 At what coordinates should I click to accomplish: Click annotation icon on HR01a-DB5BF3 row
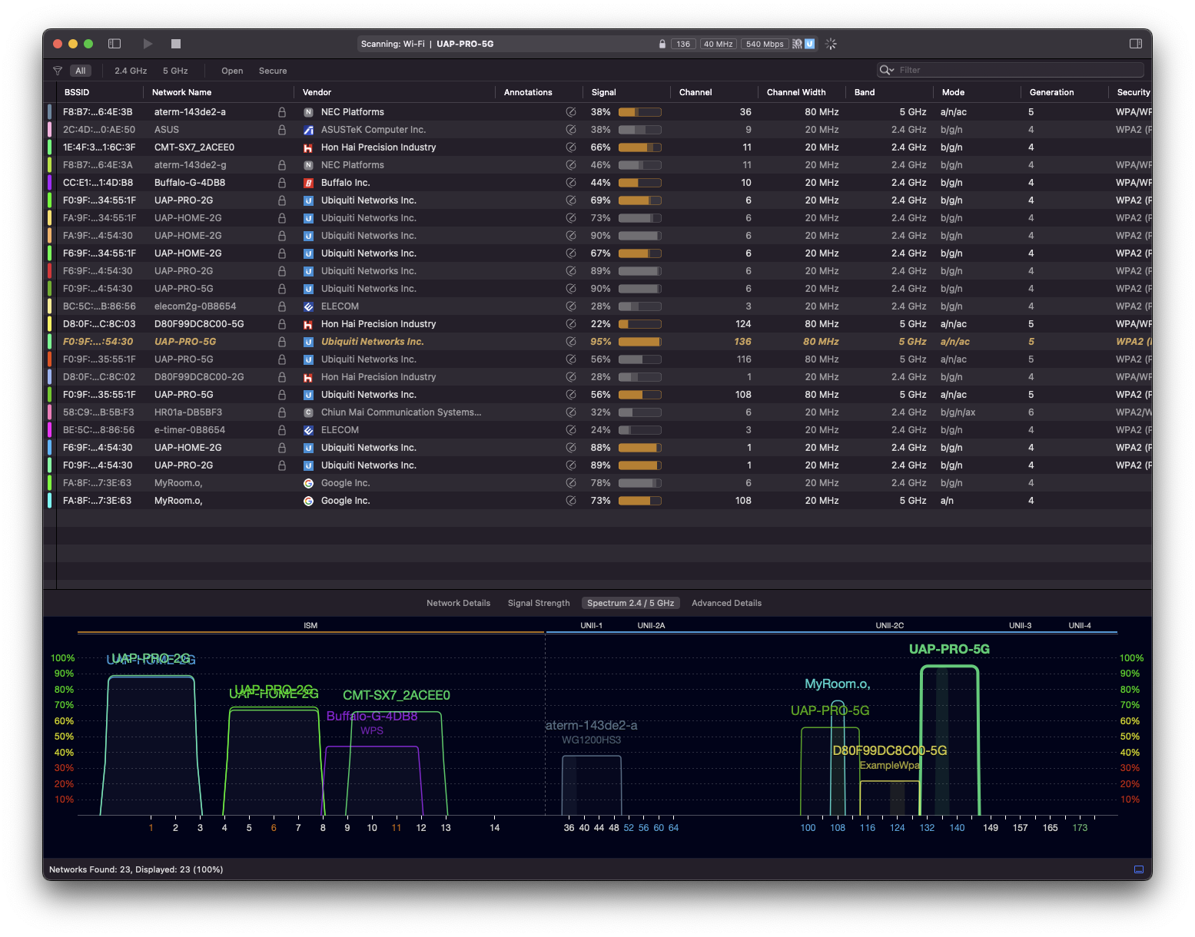click(x=571, y=412)
